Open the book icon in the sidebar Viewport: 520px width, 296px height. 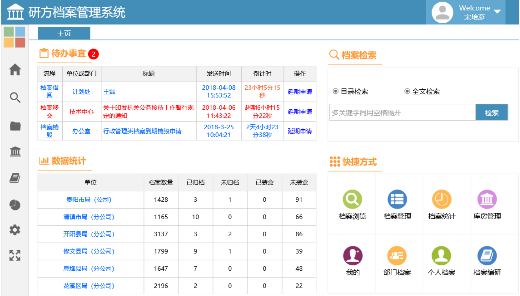[15, 178]
